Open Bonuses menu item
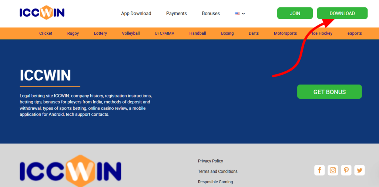The height and width of the screenshot is (187, 379). [x=211, y=14]
